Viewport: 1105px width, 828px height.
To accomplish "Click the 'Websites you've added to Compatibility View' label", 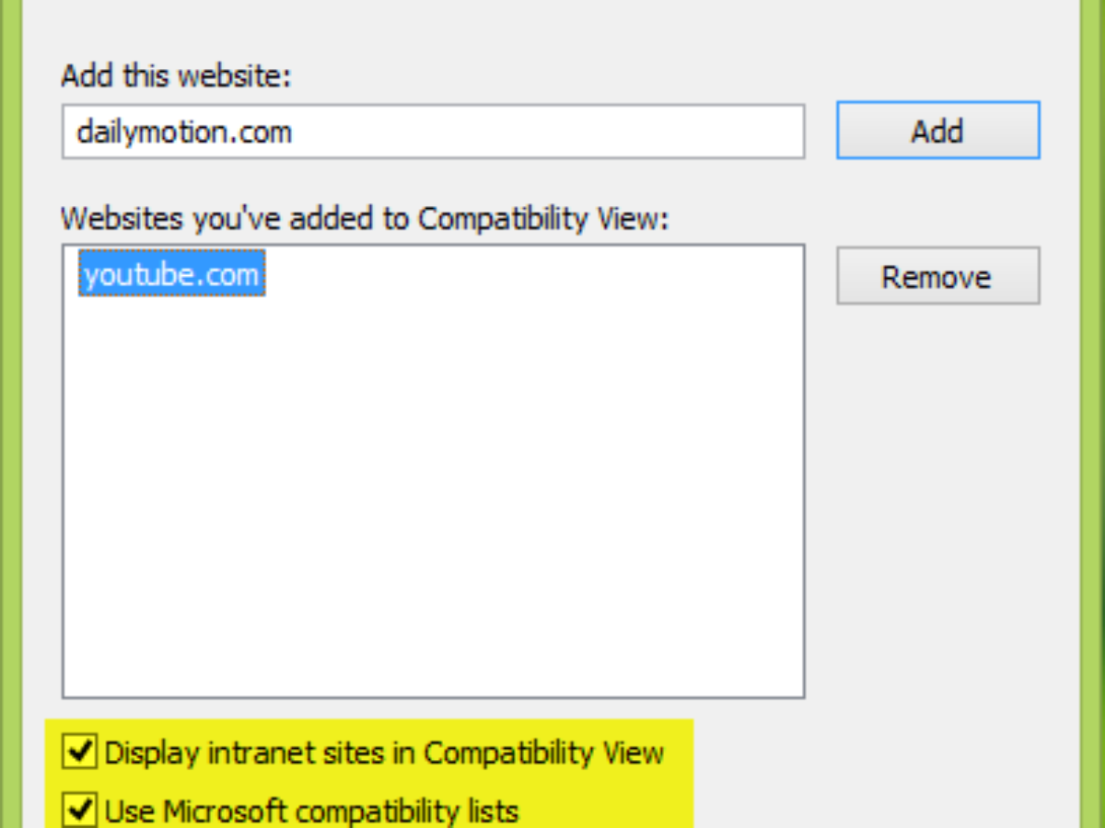I will (364, 219).
